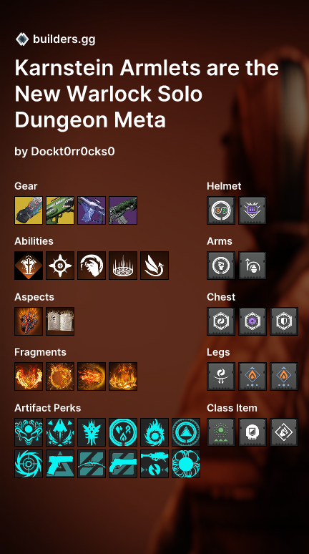This screenshot has height=554, width=309.
Task: Select the crosshair vortex artifact perk
Action: click(x=29, y=464)
